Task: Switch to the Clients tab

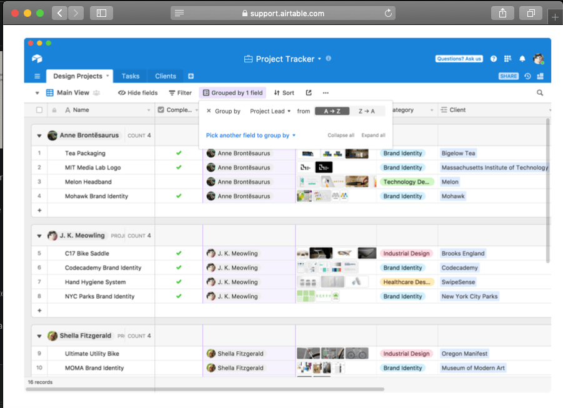Action: tap(166, 76)
